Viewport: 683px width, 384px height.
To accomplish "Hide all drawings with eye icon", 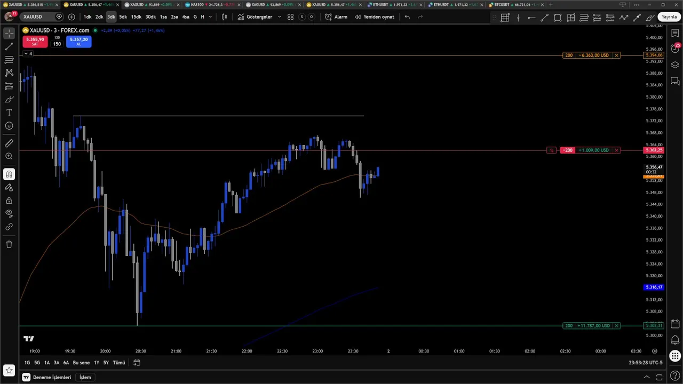I will click(9, 213).
